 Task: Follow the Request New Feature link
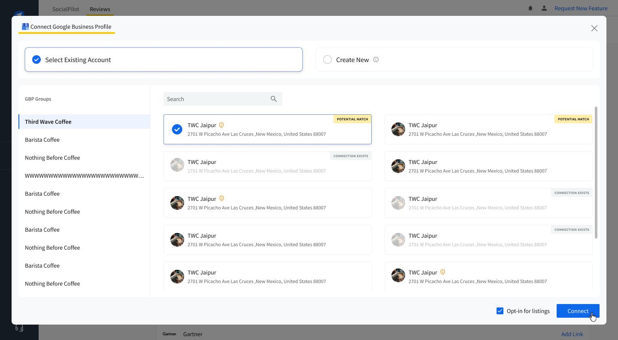click(x=581, y=8)
